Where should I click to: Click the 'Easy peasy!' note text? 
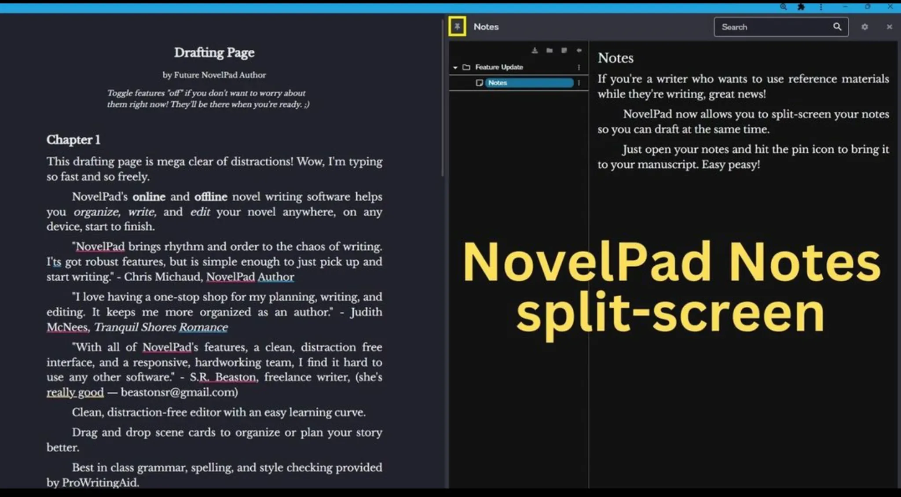[730, 165]
